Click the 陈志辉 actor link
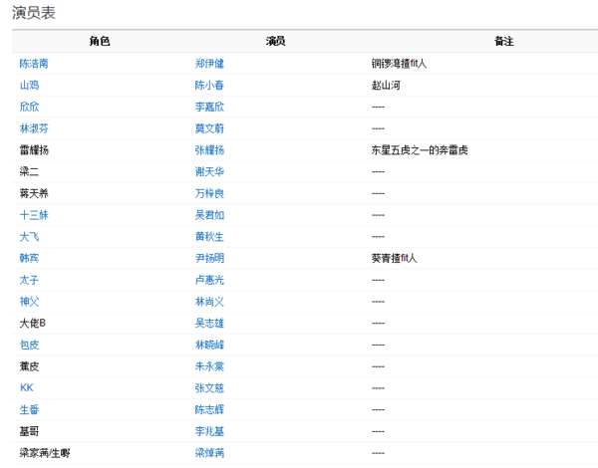Screen dimensions: 598x468 [209, 409]
